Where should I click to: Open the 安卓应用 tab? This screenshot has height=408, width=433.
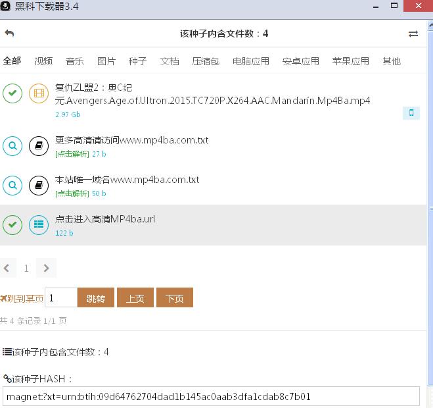(x=301, y=61)
